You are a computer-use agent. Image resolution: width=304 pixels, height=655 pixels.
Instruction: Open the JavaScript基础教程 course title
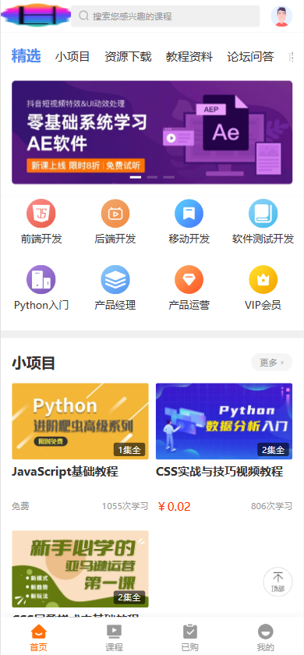(x=65, y=472)
